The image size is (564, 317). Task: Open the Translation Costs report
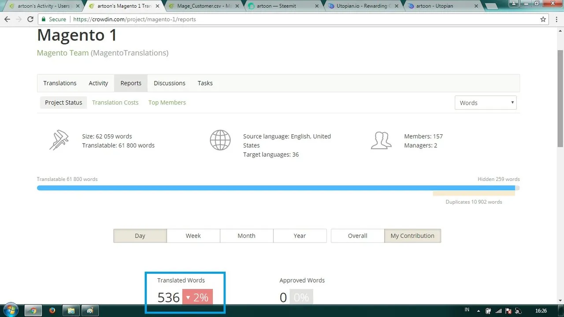[x=115, y=103]
